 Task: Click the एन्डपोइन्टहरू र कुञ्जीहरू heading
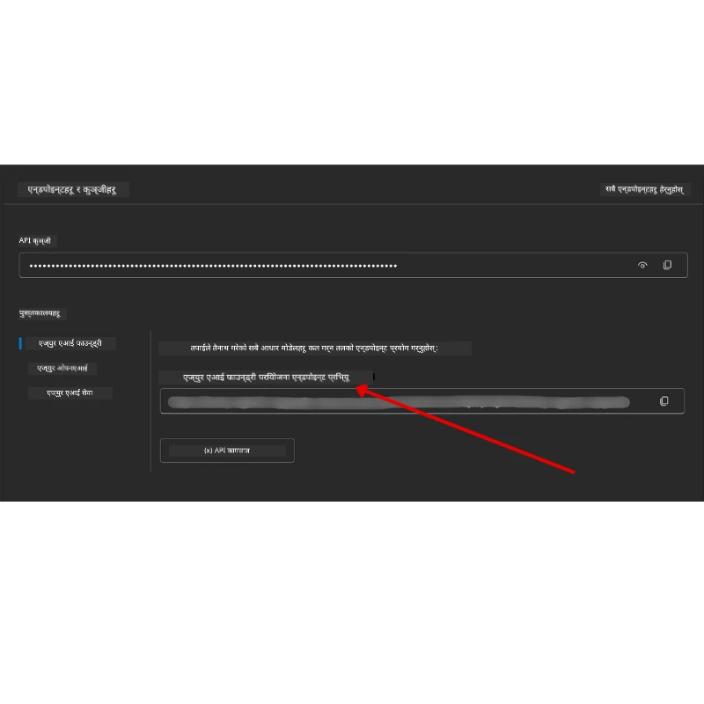click(x=72, y=190)
